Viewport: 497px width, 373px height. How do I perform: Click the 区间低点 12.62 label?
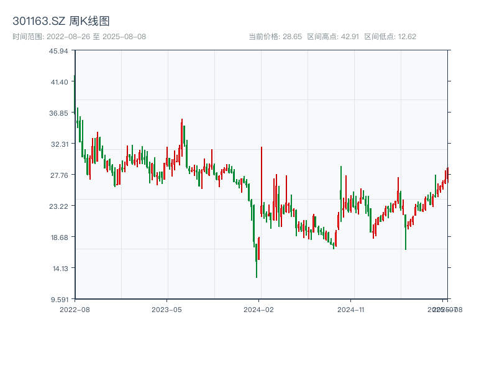pyautogui.click(x=390, y=37)
